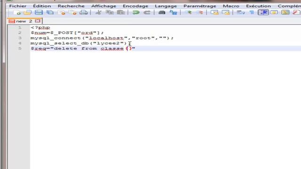Click the Open file folder icon
This screenshot has width=301, height=169.
[28, 13]
